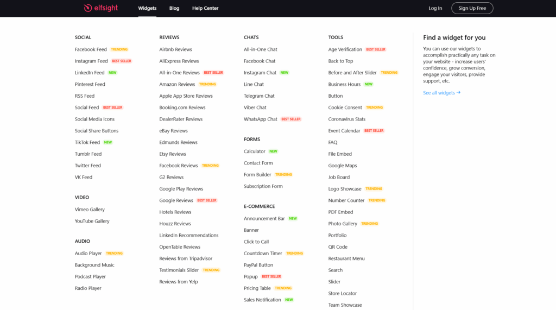Open the Event Calendar tool
This screenshot has width=556, height=310.
pos(344,131)
